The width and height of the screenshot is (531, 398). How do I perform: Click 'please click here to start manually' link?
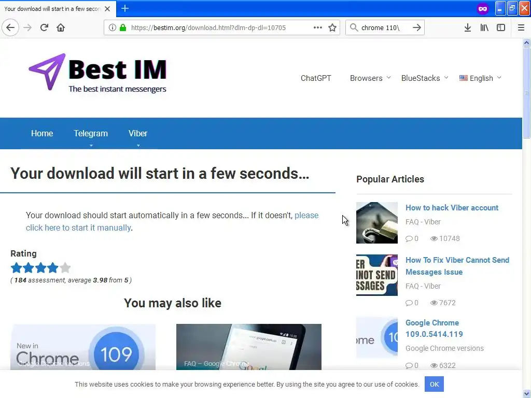click(172, 221)
